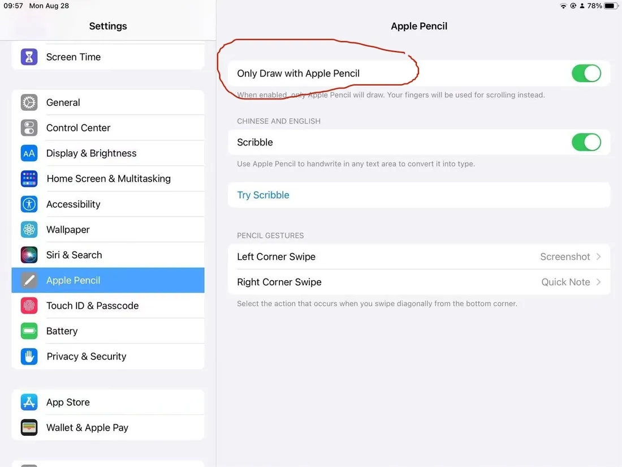The image size is (622, 467).
Task: Tap the Apple Pencil icon in sidebar
Action: pyautogui.click(x=29, y=280)
